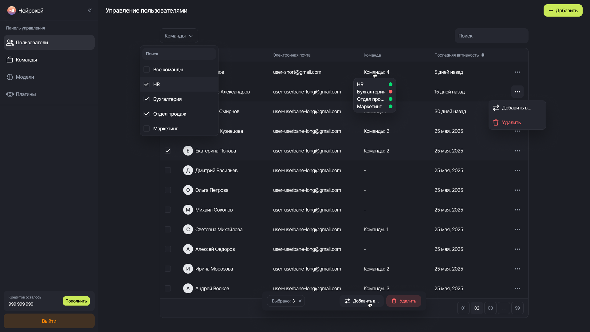The height and width of the screenshot is (332, 590).
Task: Sort by Последняя активность arrows icon
Action: coord(483,55)
